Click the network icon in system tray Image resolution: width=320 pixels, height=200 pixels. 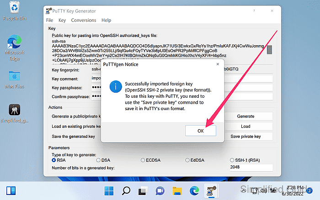point(255,191)
